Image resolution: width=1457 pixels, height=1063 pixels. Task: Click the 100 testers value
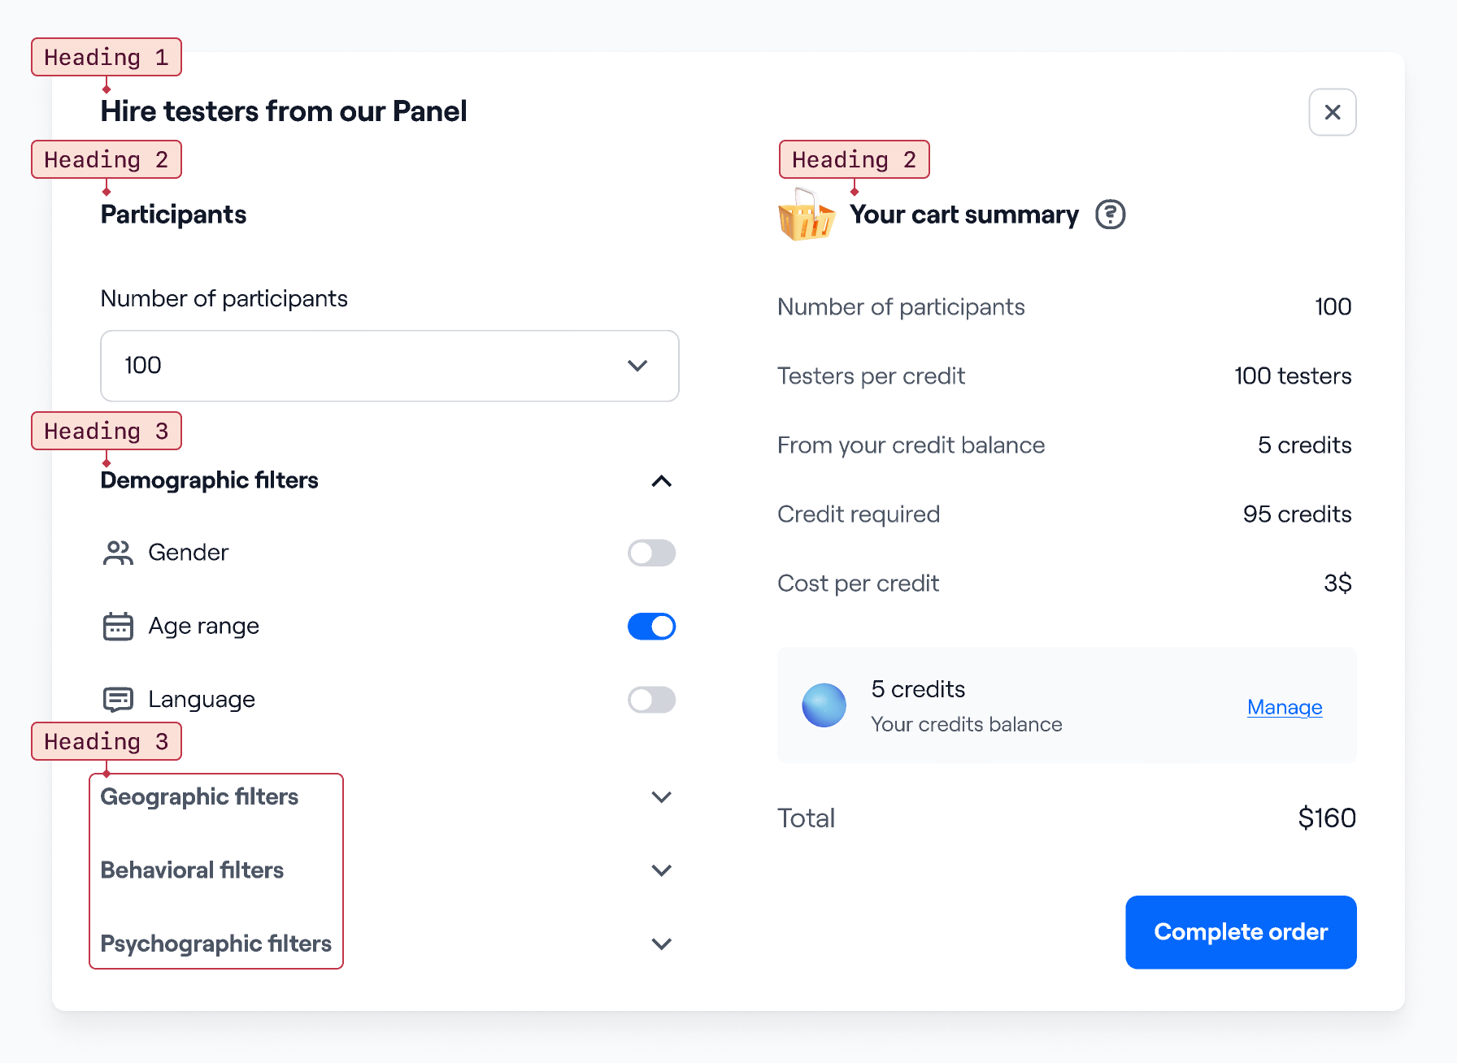1293,376
